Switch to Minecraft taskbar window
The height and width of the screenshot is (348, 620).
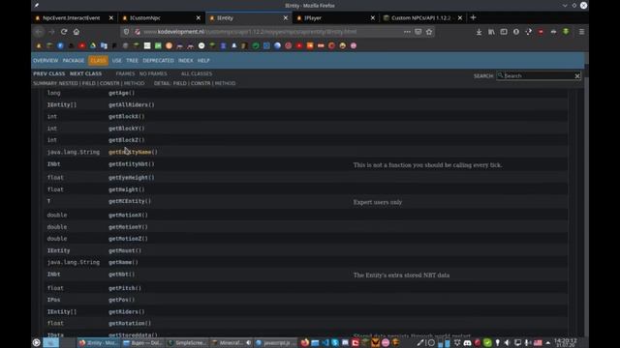coord(231,342)
